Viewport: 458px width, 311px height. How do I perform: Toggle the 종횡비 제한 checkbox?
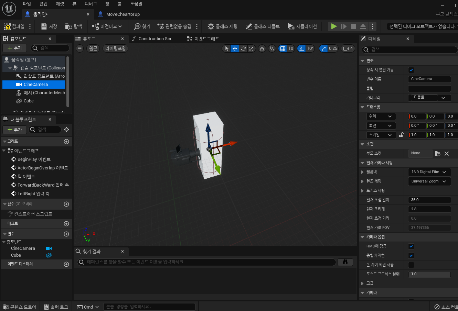pyautogui.click(x=411, y=256)
